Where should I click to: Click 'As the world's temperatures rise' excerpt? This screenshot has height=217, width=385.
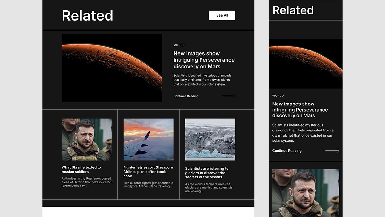pyautogui.click(x=209, y=187)
